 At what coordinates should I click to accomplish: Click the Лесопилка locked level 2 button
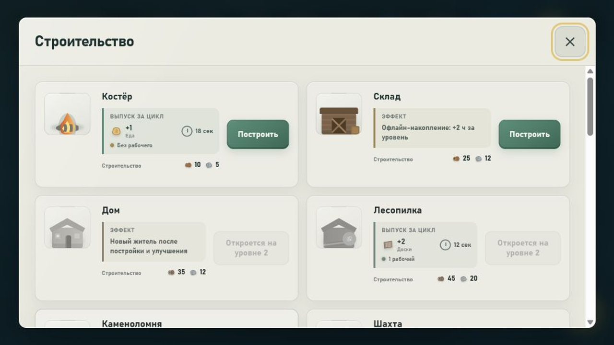pos(523,248)
